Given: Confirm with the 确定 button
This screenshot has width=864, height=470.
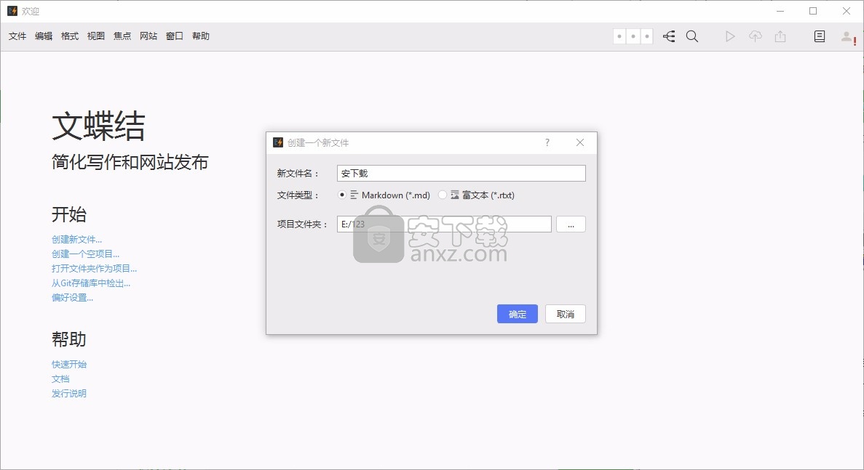Looking at the screenshot, I should point(518,314).
